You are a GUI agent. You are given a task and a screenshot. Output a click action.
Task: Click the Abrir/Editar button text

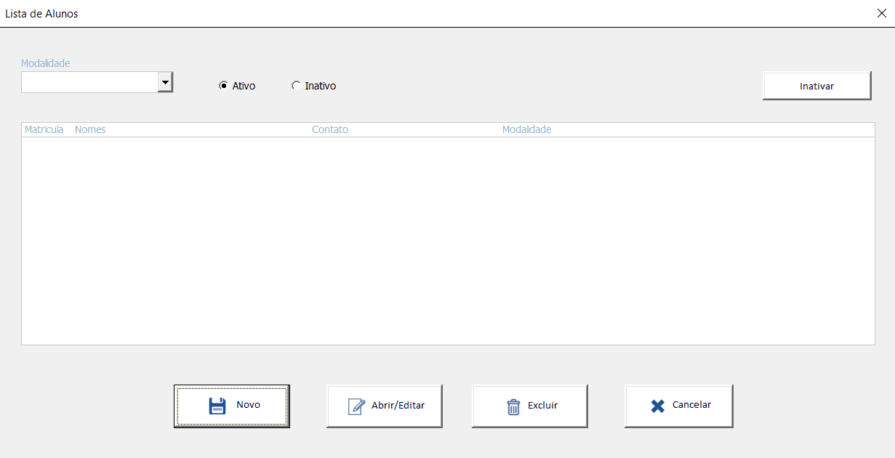pos(398,406)
